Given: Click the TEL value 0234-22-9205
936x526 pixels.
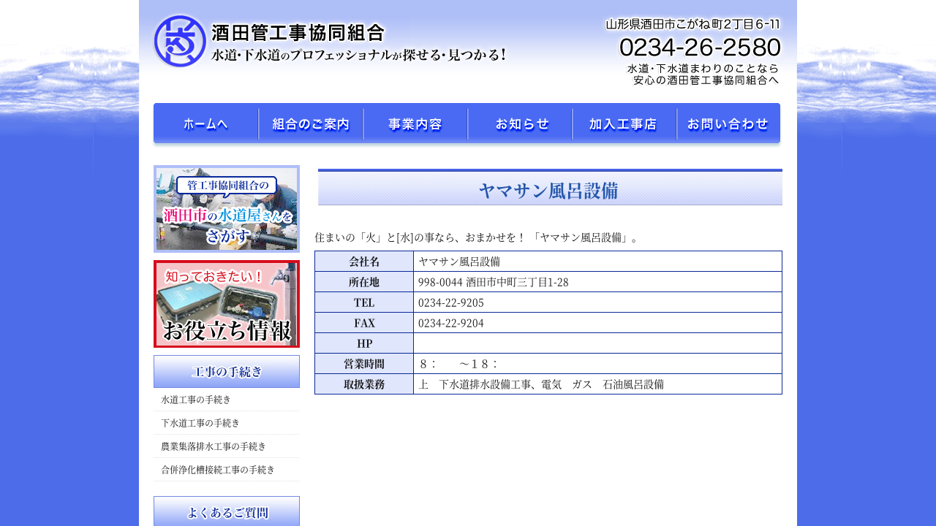Looking at the screenshot, I should 451,302.
